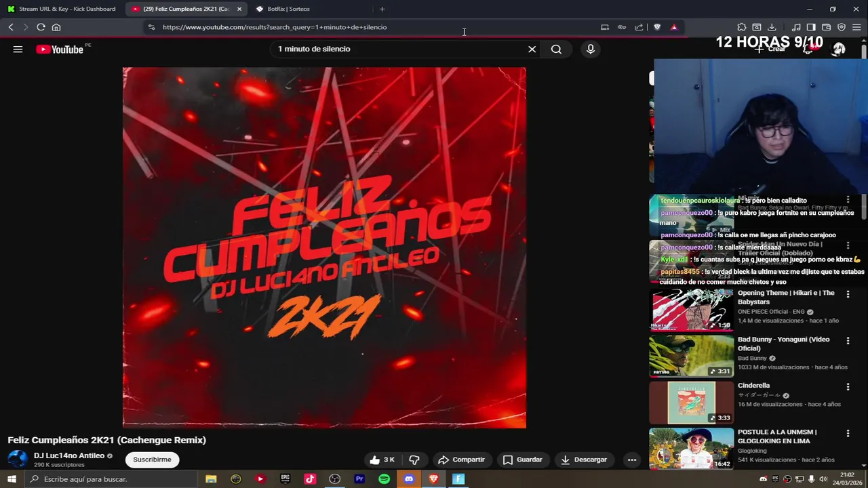The width and height of the screenshot is (868, 488).
Task: Open the password key icon
Action: (622, 27)
